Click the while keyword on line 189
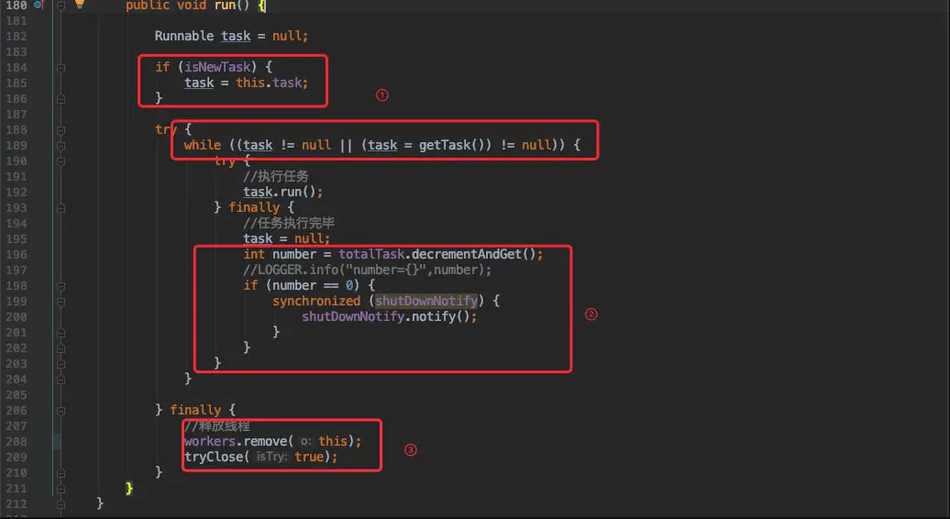This screenshot has width=950, height=519. pos(203,145)
